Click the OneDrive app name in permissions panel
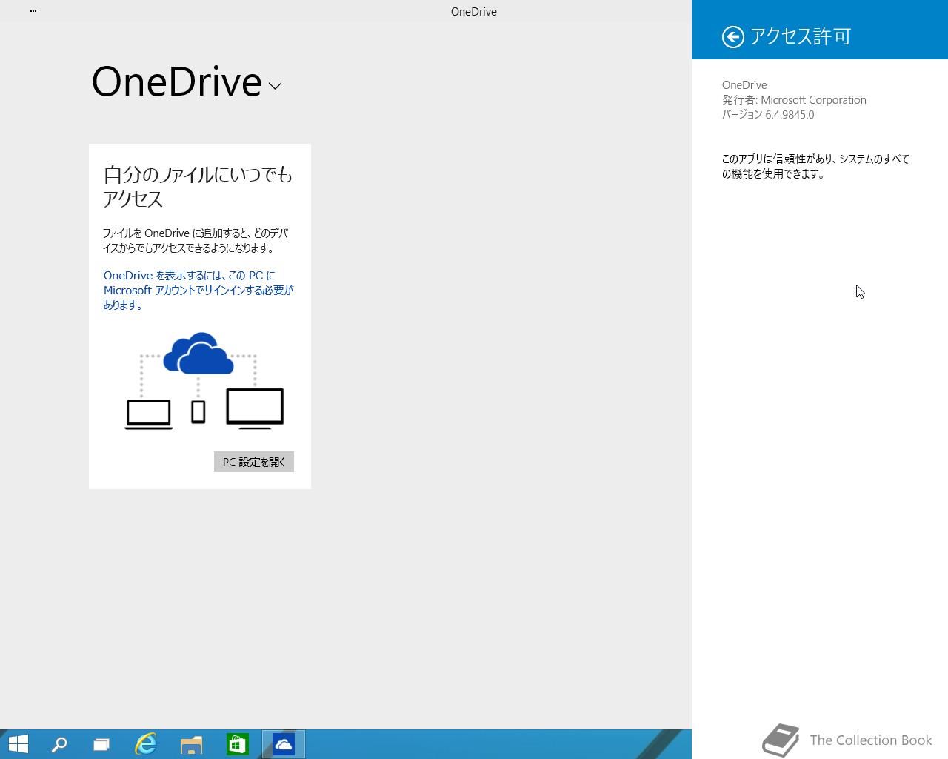948x759 pixels. click(744, 85)
